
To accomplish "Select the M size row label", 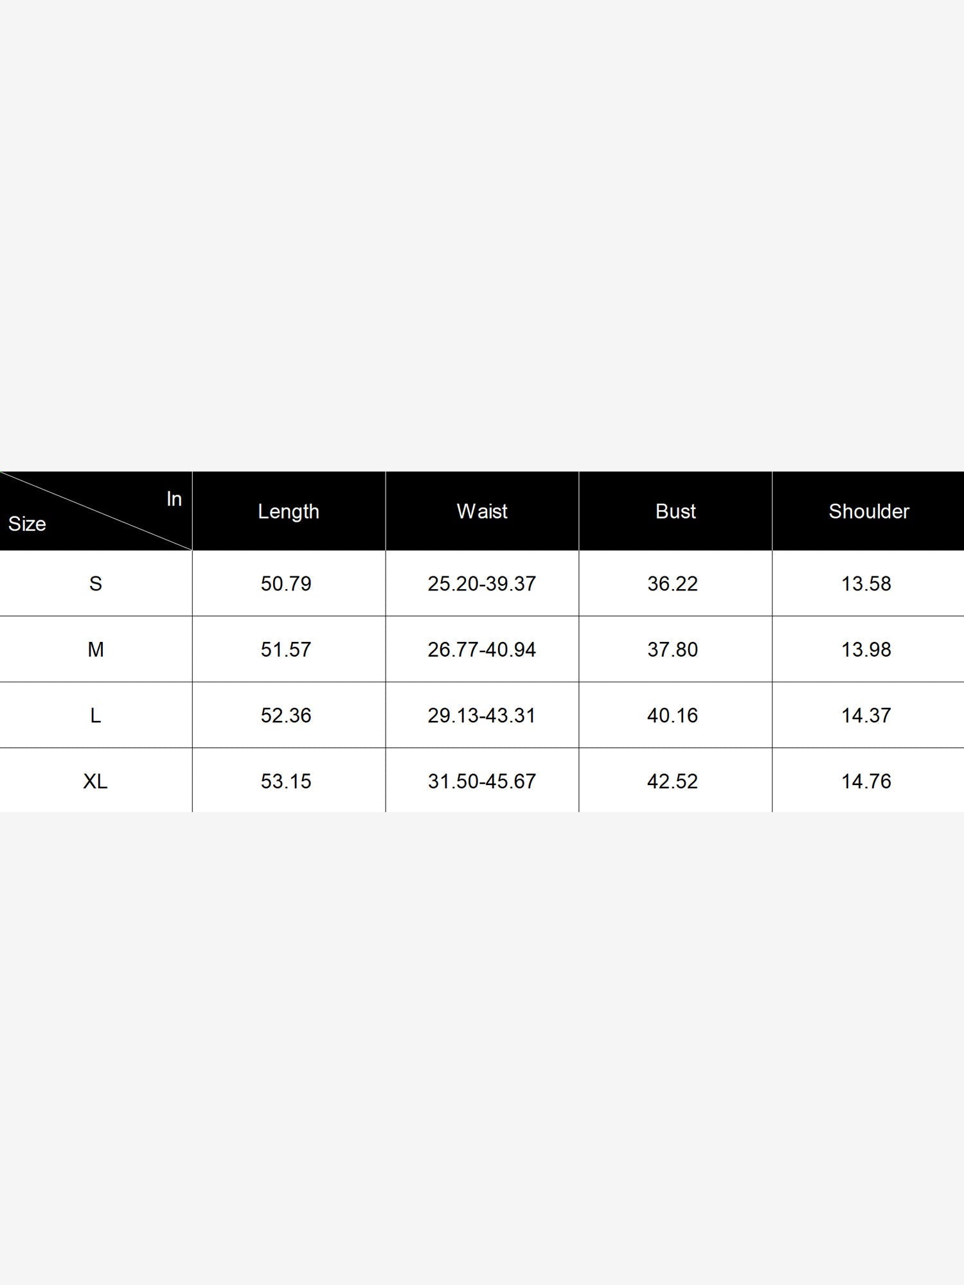I will click(x=96, y=650).
